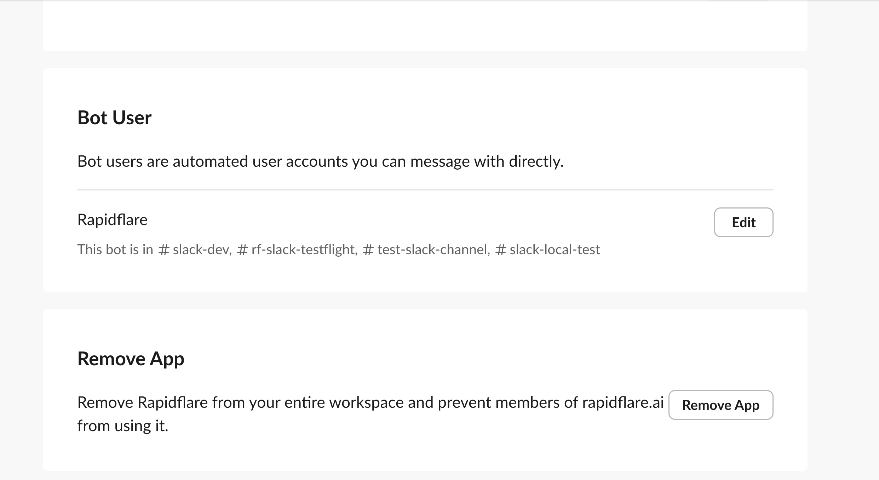
Task: Click the hashtag icon before rf-slack-testflight
Action: (x=242, y=249)
